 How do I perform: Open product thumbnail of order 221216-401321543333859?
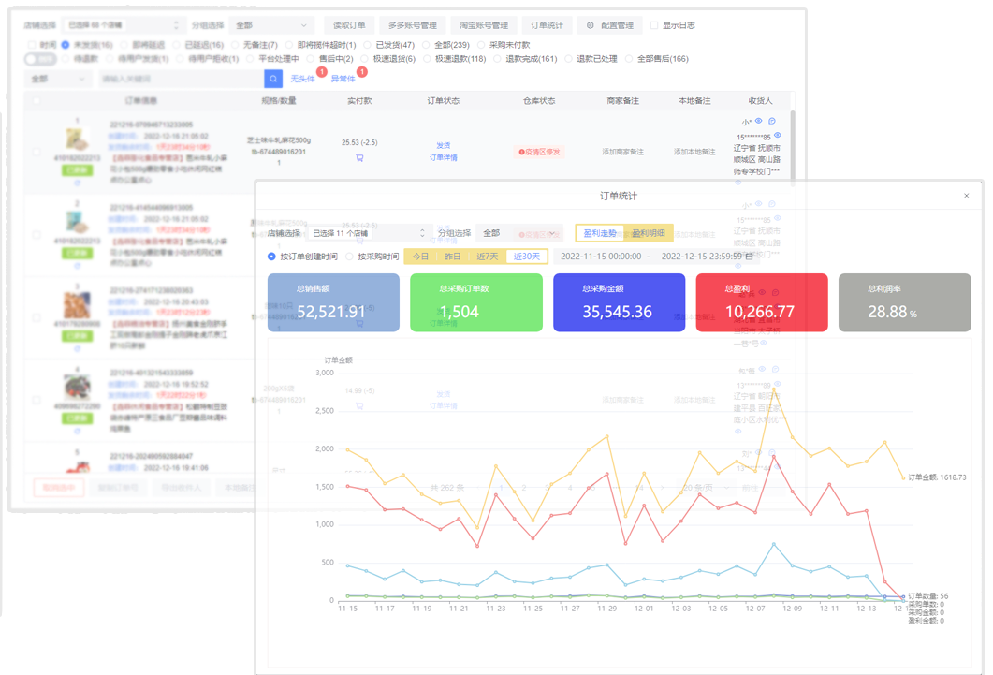tap(78, 388)
